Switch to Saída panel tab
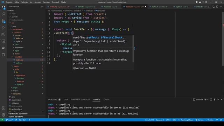The height and width of the screenshot is (126, 224). pyautogui.click(x=66, y=100)
